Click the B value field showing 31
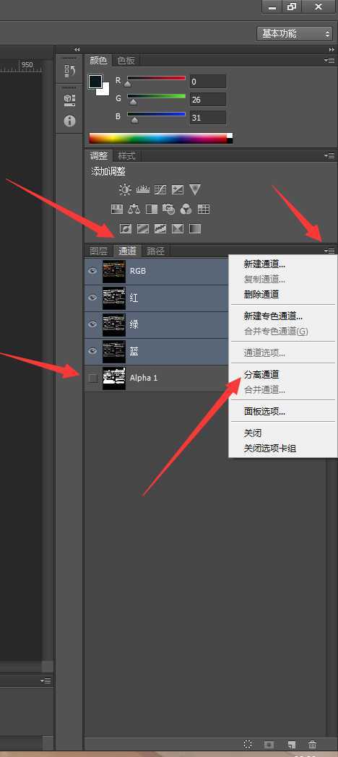 click(x=207, y=117)
